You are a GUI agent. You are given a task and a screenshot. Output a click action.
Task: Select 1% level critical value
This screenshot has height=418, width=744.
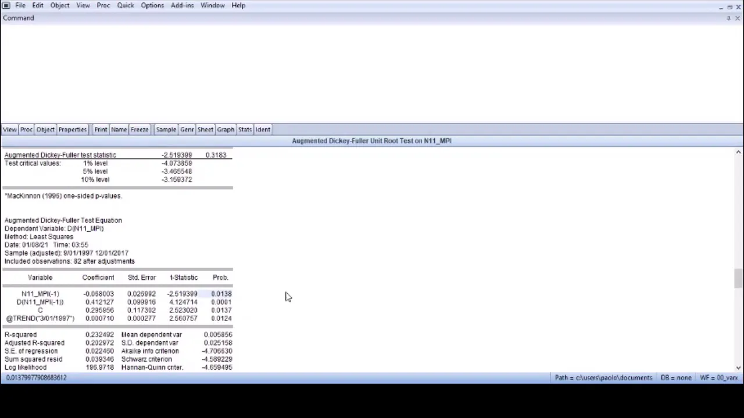177,163
